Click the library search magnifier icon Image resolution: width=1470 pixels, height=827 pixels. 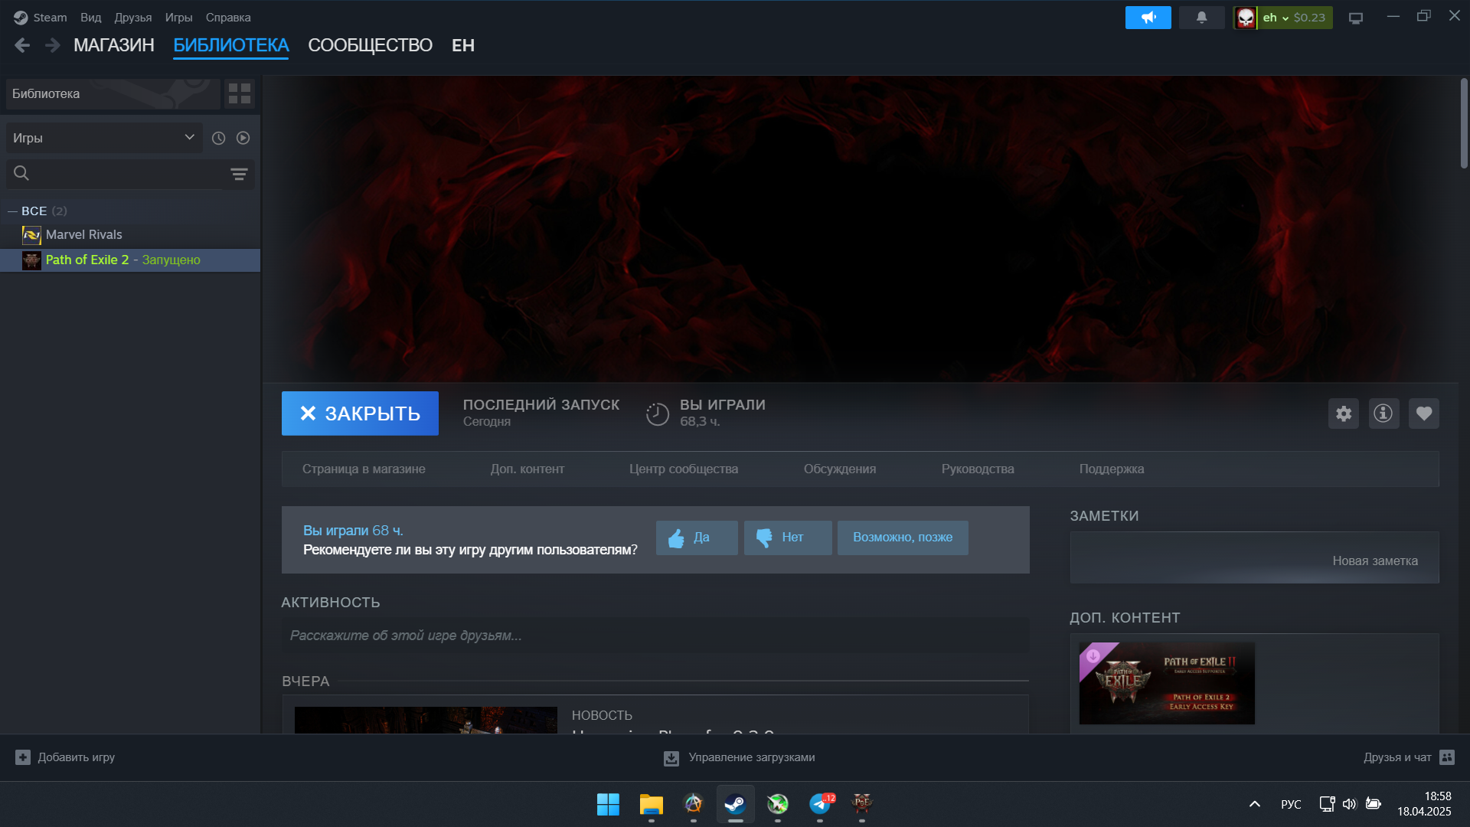[21, 173]
